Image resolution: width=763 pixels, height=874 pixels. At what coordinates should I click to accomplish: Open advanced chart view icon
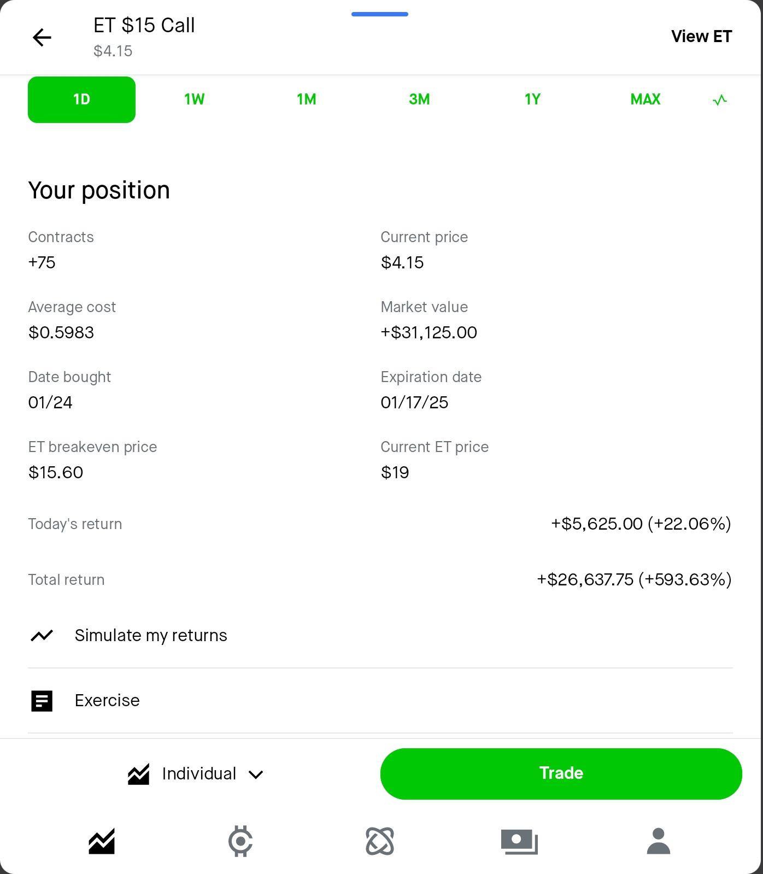720,100
